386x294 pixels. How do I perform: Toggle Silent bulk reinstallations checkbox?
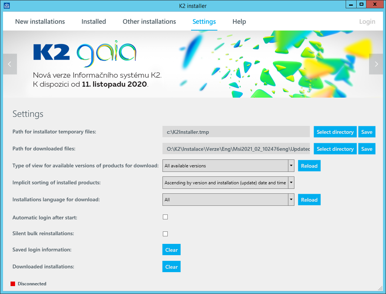tap(165, 234)
